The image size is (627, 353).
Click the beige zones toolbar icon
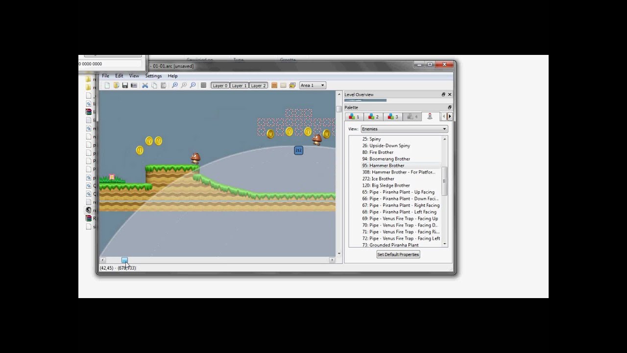[283, 85]
